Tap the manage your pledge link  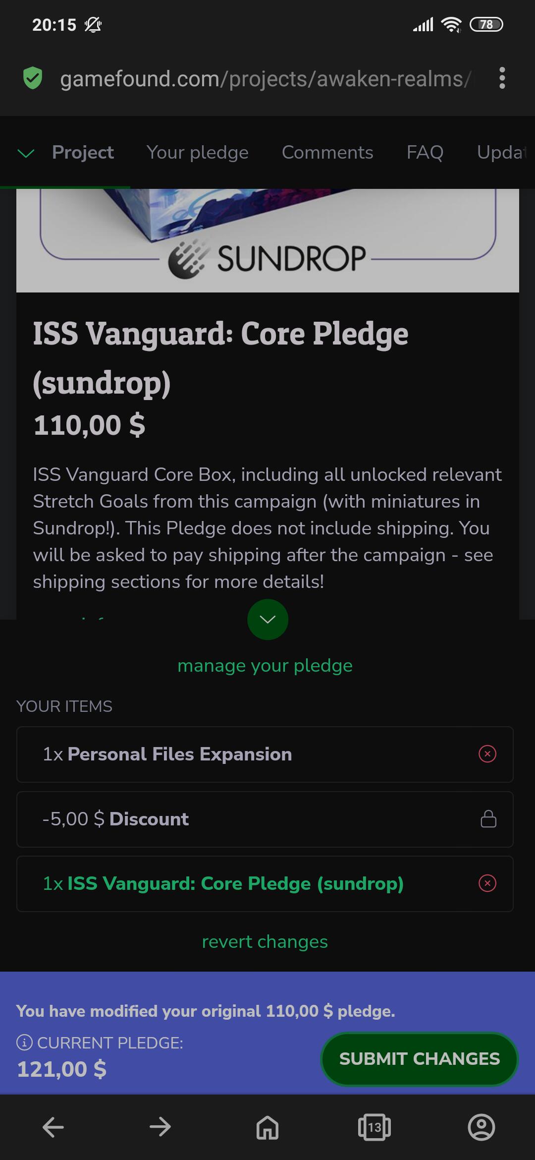click(265, 665)
